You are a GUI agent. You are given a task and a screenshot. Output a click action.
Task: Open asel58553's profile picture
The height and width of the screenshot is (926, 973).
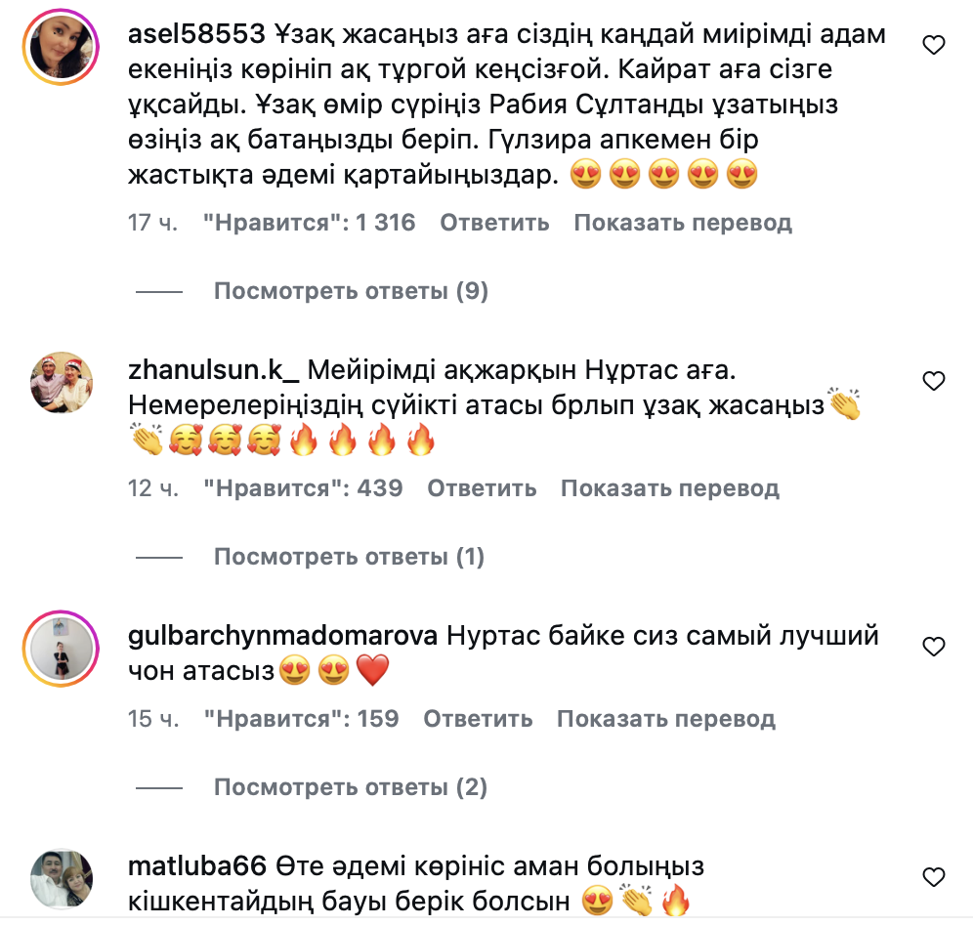(61, 47)
